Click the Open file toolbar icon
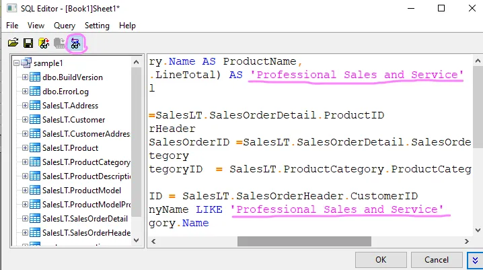 13,43
